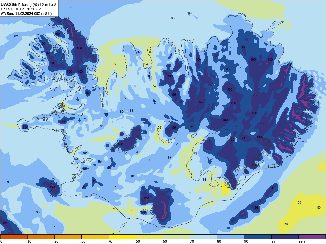
Task: Click the purple above-99.9 legend swatch
Action: (x=312, y=237)
